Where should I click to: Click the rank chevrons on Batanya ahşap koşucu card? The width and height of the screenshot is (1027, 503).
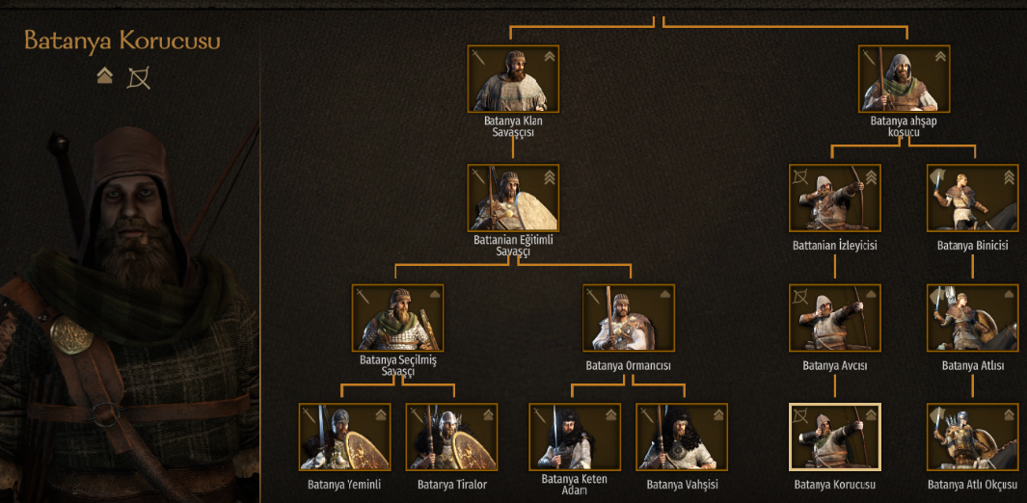click(940, 56)
